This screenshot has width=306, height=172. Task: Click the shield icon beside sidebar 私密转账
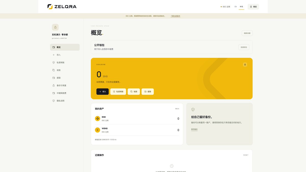click(54, 62)
